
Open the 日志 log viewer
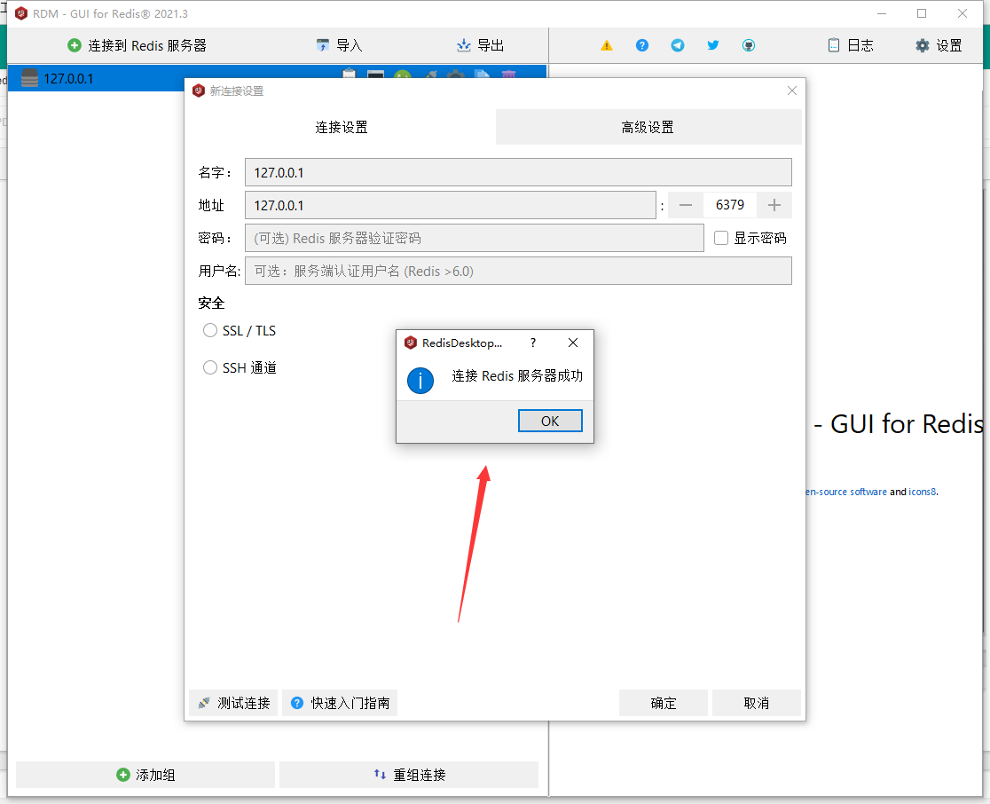(x=850, y=45)
